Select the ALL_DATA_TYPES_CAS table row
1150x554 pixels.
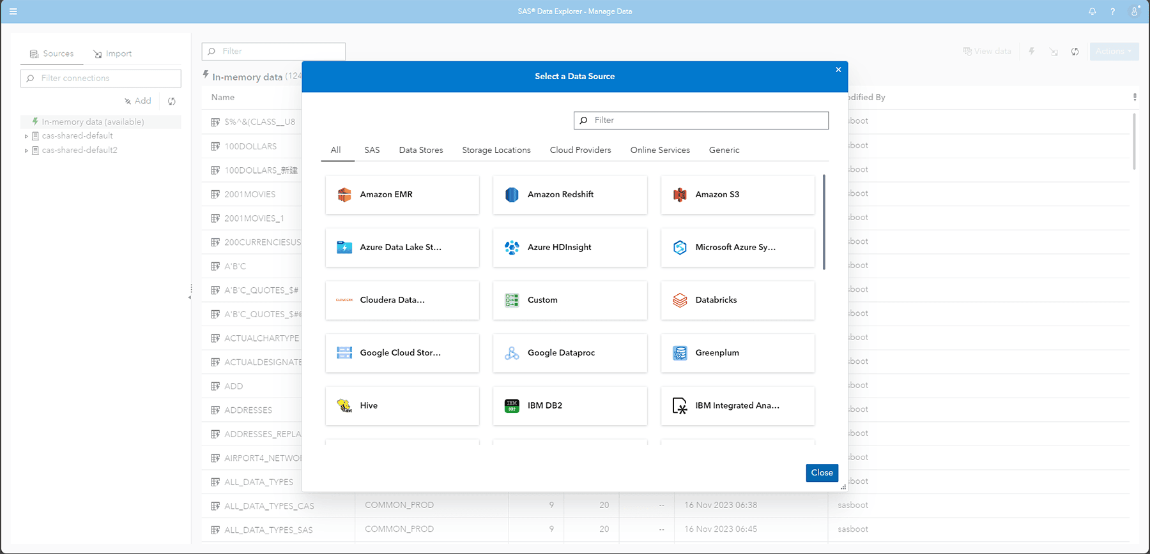click(666, 505)
